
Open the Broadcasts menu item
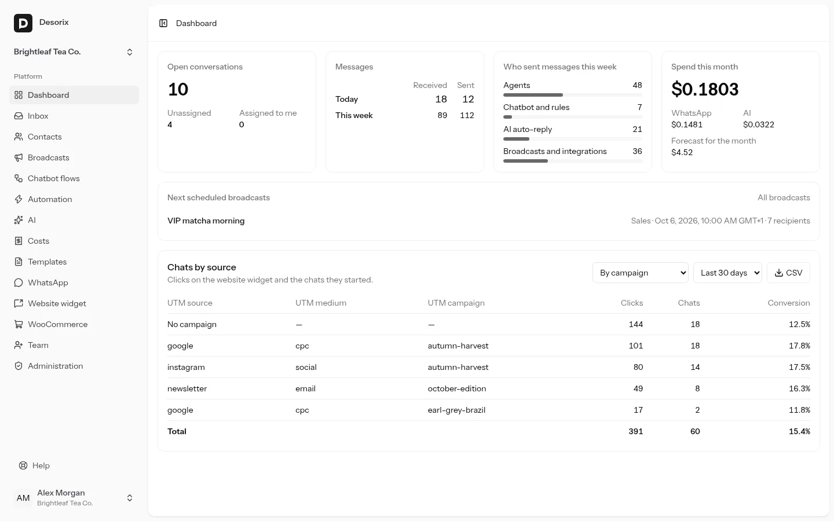74,157
